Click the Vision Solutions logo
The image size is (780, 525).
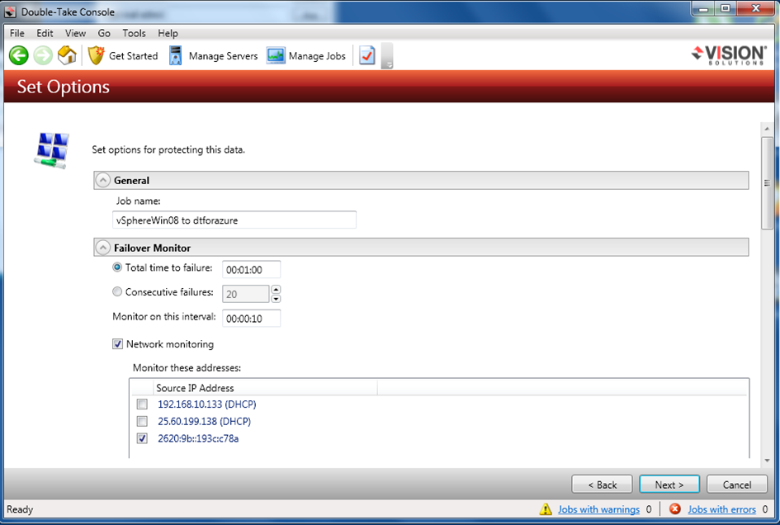(729, 54)
